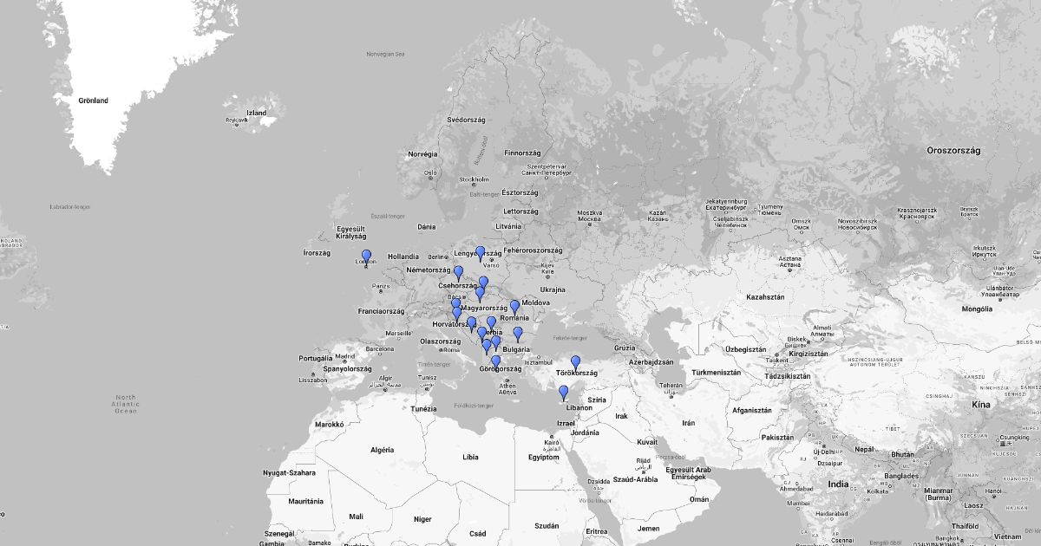The width and height of the screenshot is (1041, 546).
Task: Select the Szudán label
Action: click(x=547, y=525)
